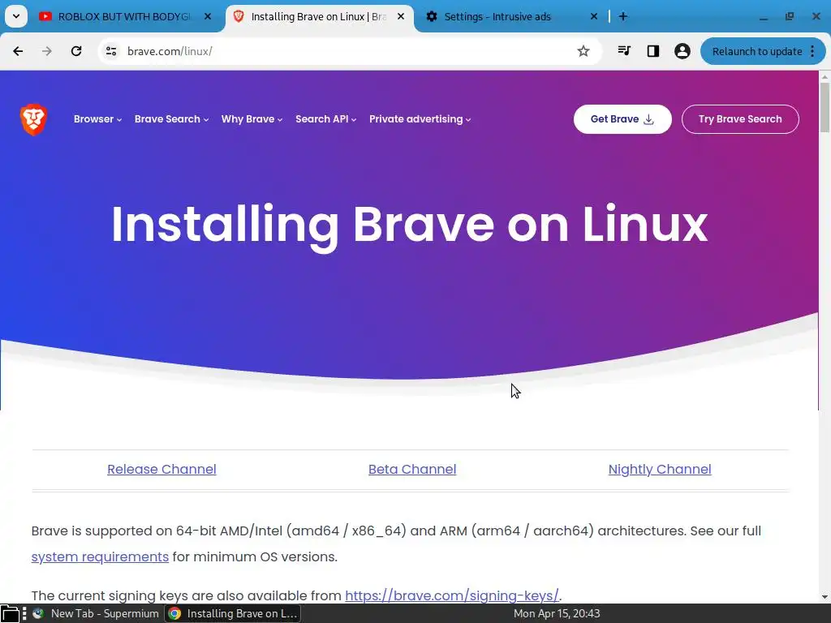The height and width of the screenshot is (623, 831).
Task: Open the Nightly Channel link
Action: click(x=660, y=470)
